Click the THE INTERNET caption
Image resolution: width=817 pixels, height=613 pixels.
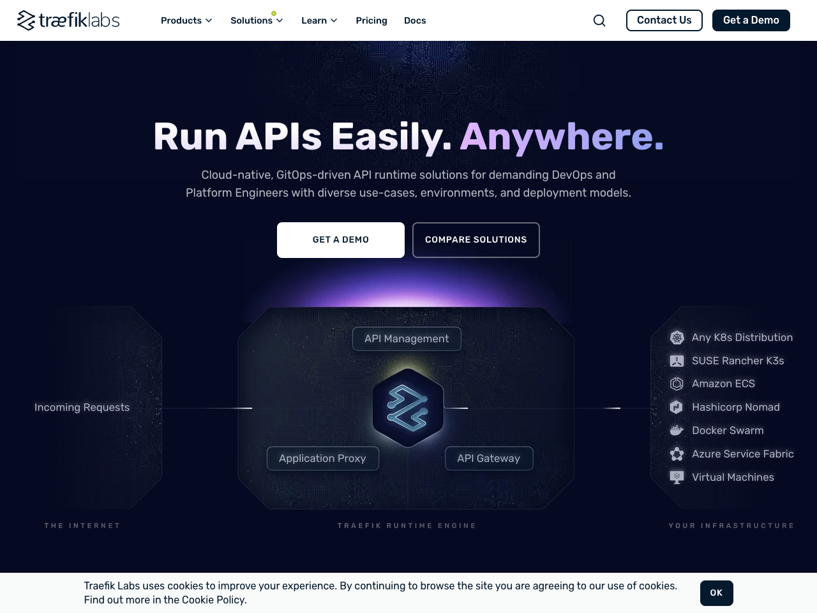(x=82, y=526)
